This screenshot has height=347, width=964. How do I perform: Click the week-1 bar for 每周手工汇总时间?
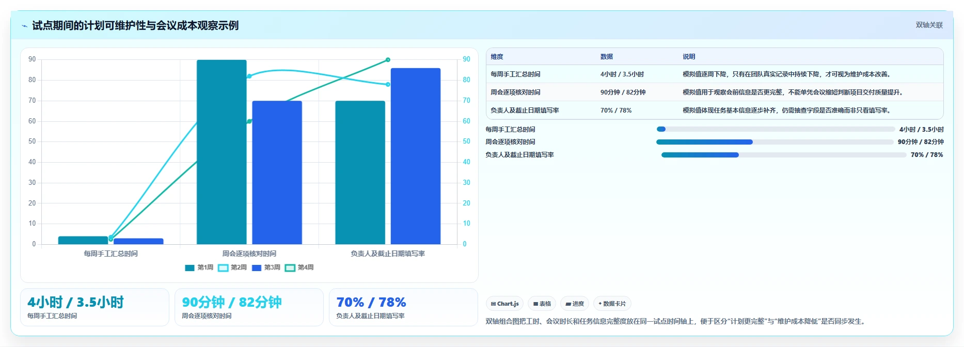coord(83,240)
